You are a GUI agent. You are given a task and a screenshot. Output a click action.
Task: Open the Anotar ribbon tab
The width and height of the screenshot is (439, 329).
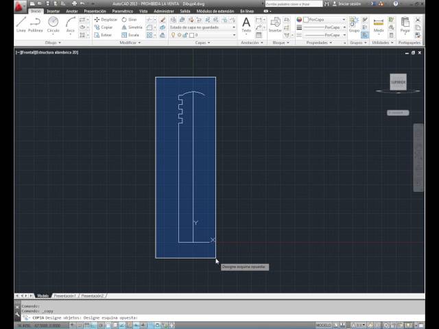coord(71,11)
